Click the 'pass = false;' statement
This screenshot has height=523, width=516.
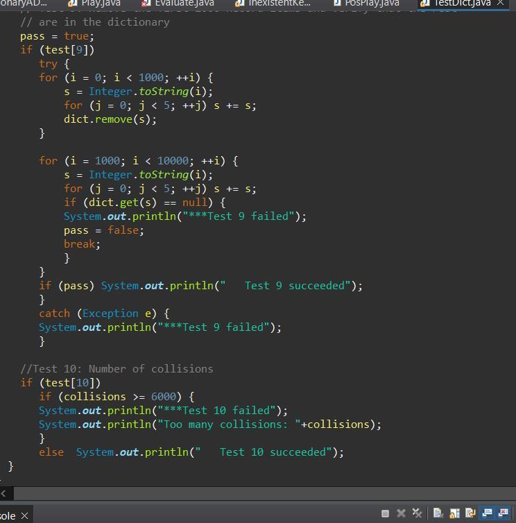pos(104,230)
